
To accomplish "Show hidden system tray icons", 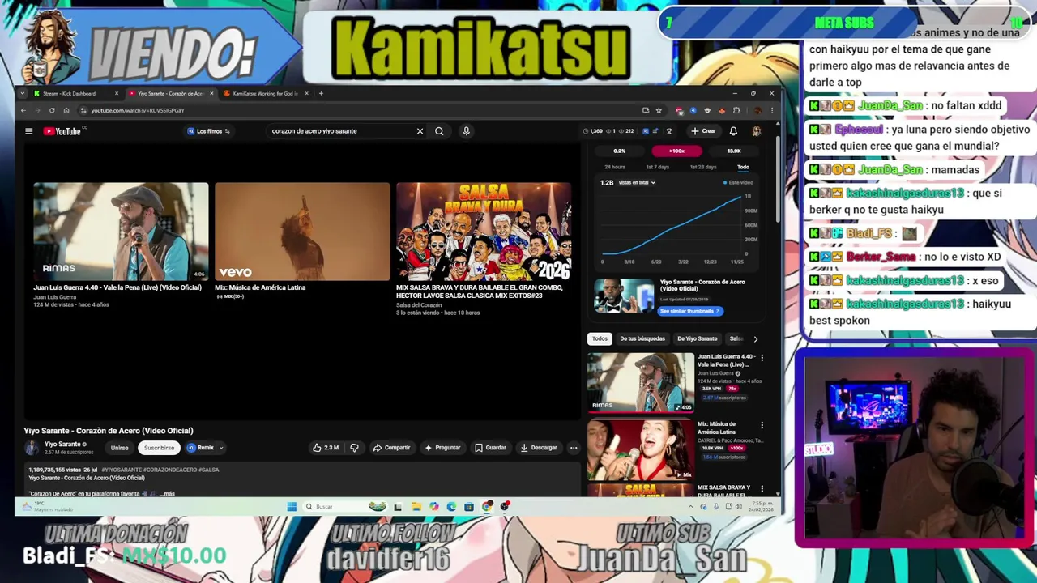I will click(x=690, y=507).
